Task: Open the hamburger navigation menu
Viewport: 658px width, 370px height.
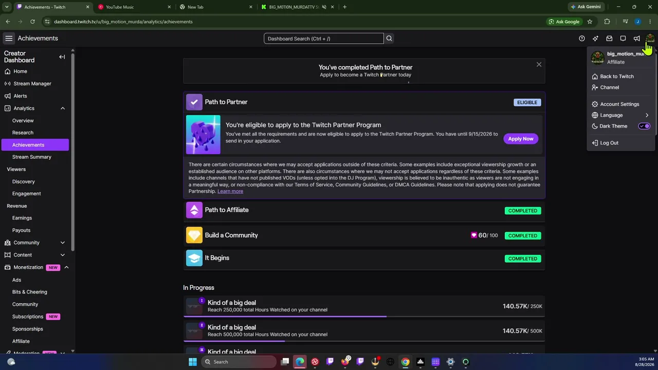Action: point(9,39)
